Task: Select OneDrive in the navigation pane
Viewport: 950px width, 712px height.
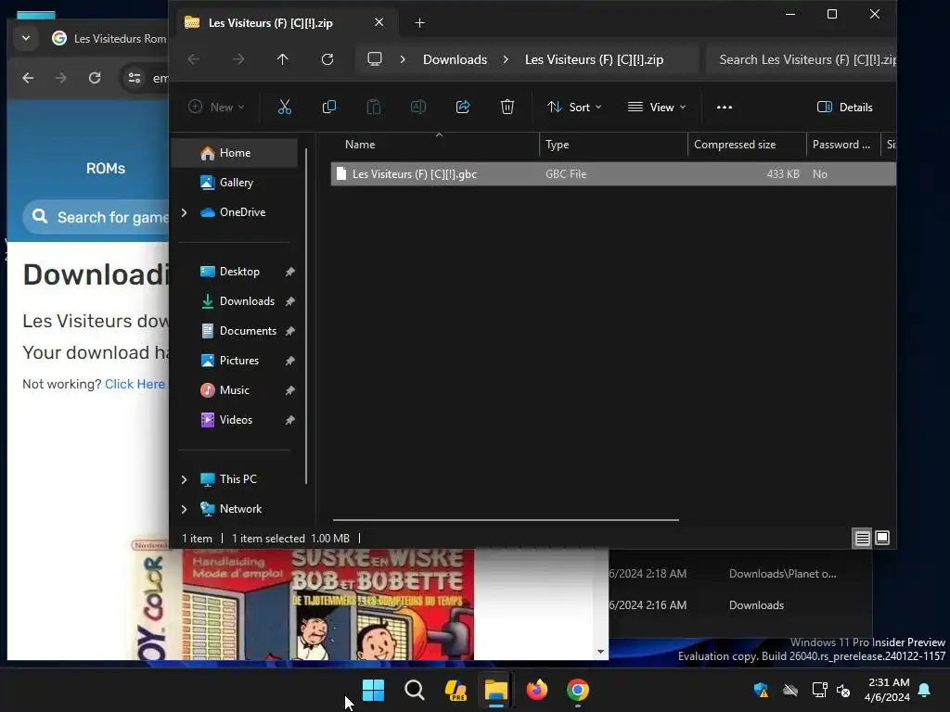Action: [242, 212]
